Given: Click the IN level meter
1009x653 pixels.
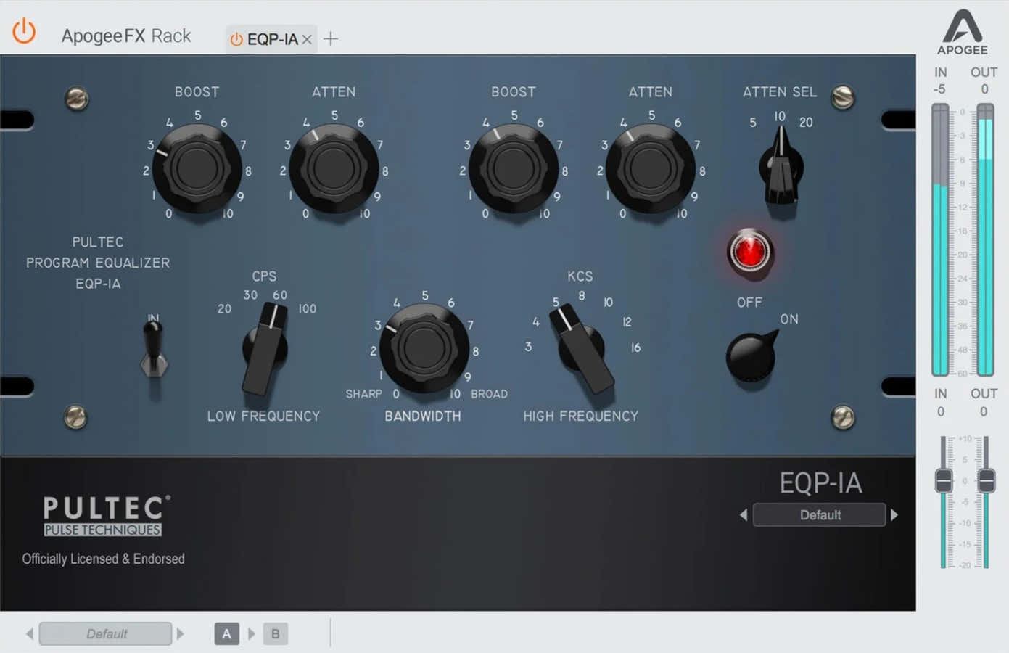Looking at the screenshot, I should [940, 239].
